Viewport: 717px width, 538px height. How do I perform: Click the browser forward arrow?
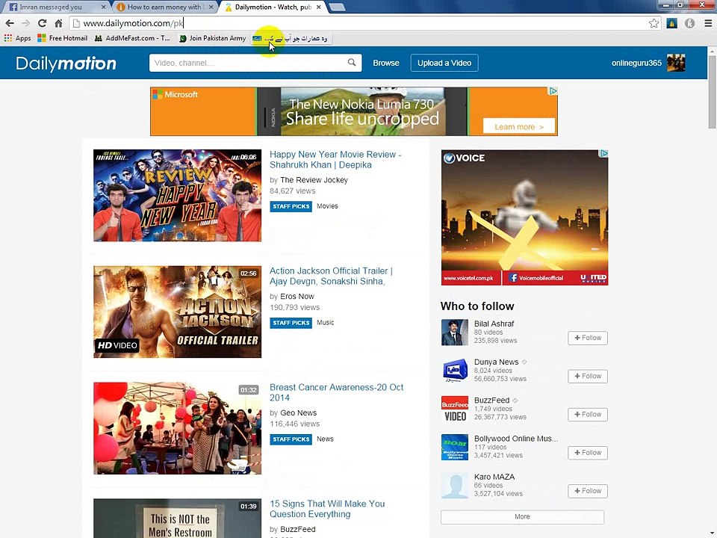(26, 23)
